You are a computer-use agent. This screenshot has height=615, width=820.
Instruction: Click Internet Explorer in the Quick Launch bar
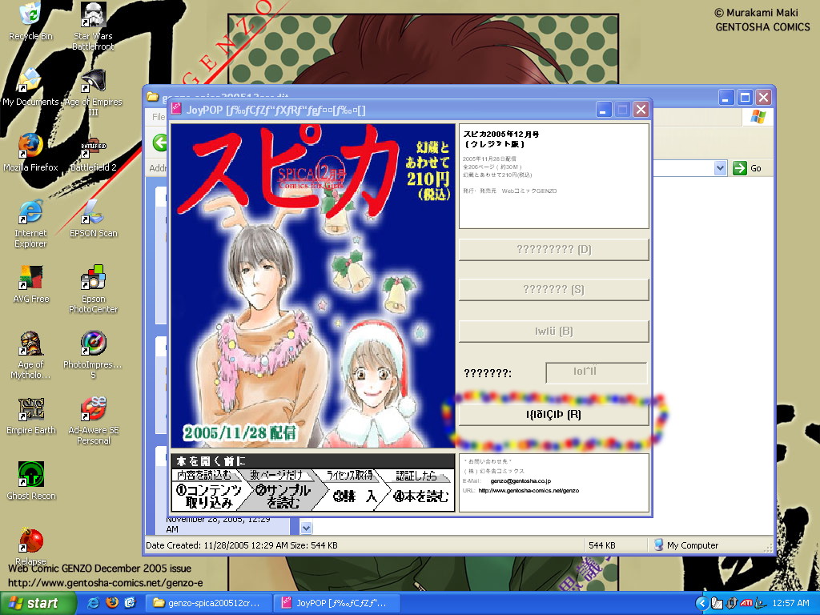pyautogui.click(x=94, y=602)
